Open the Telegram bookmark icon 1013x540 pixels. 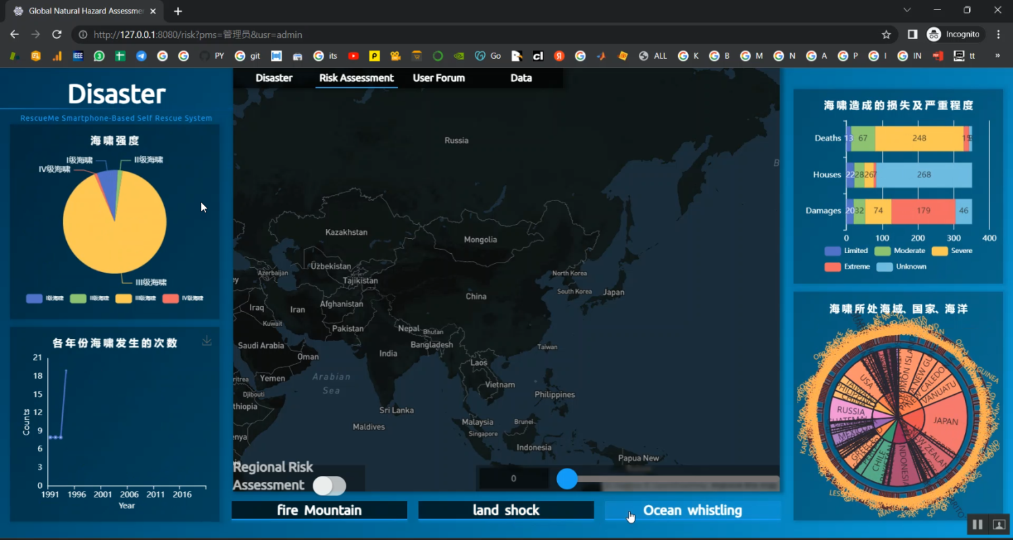point(141,56)
